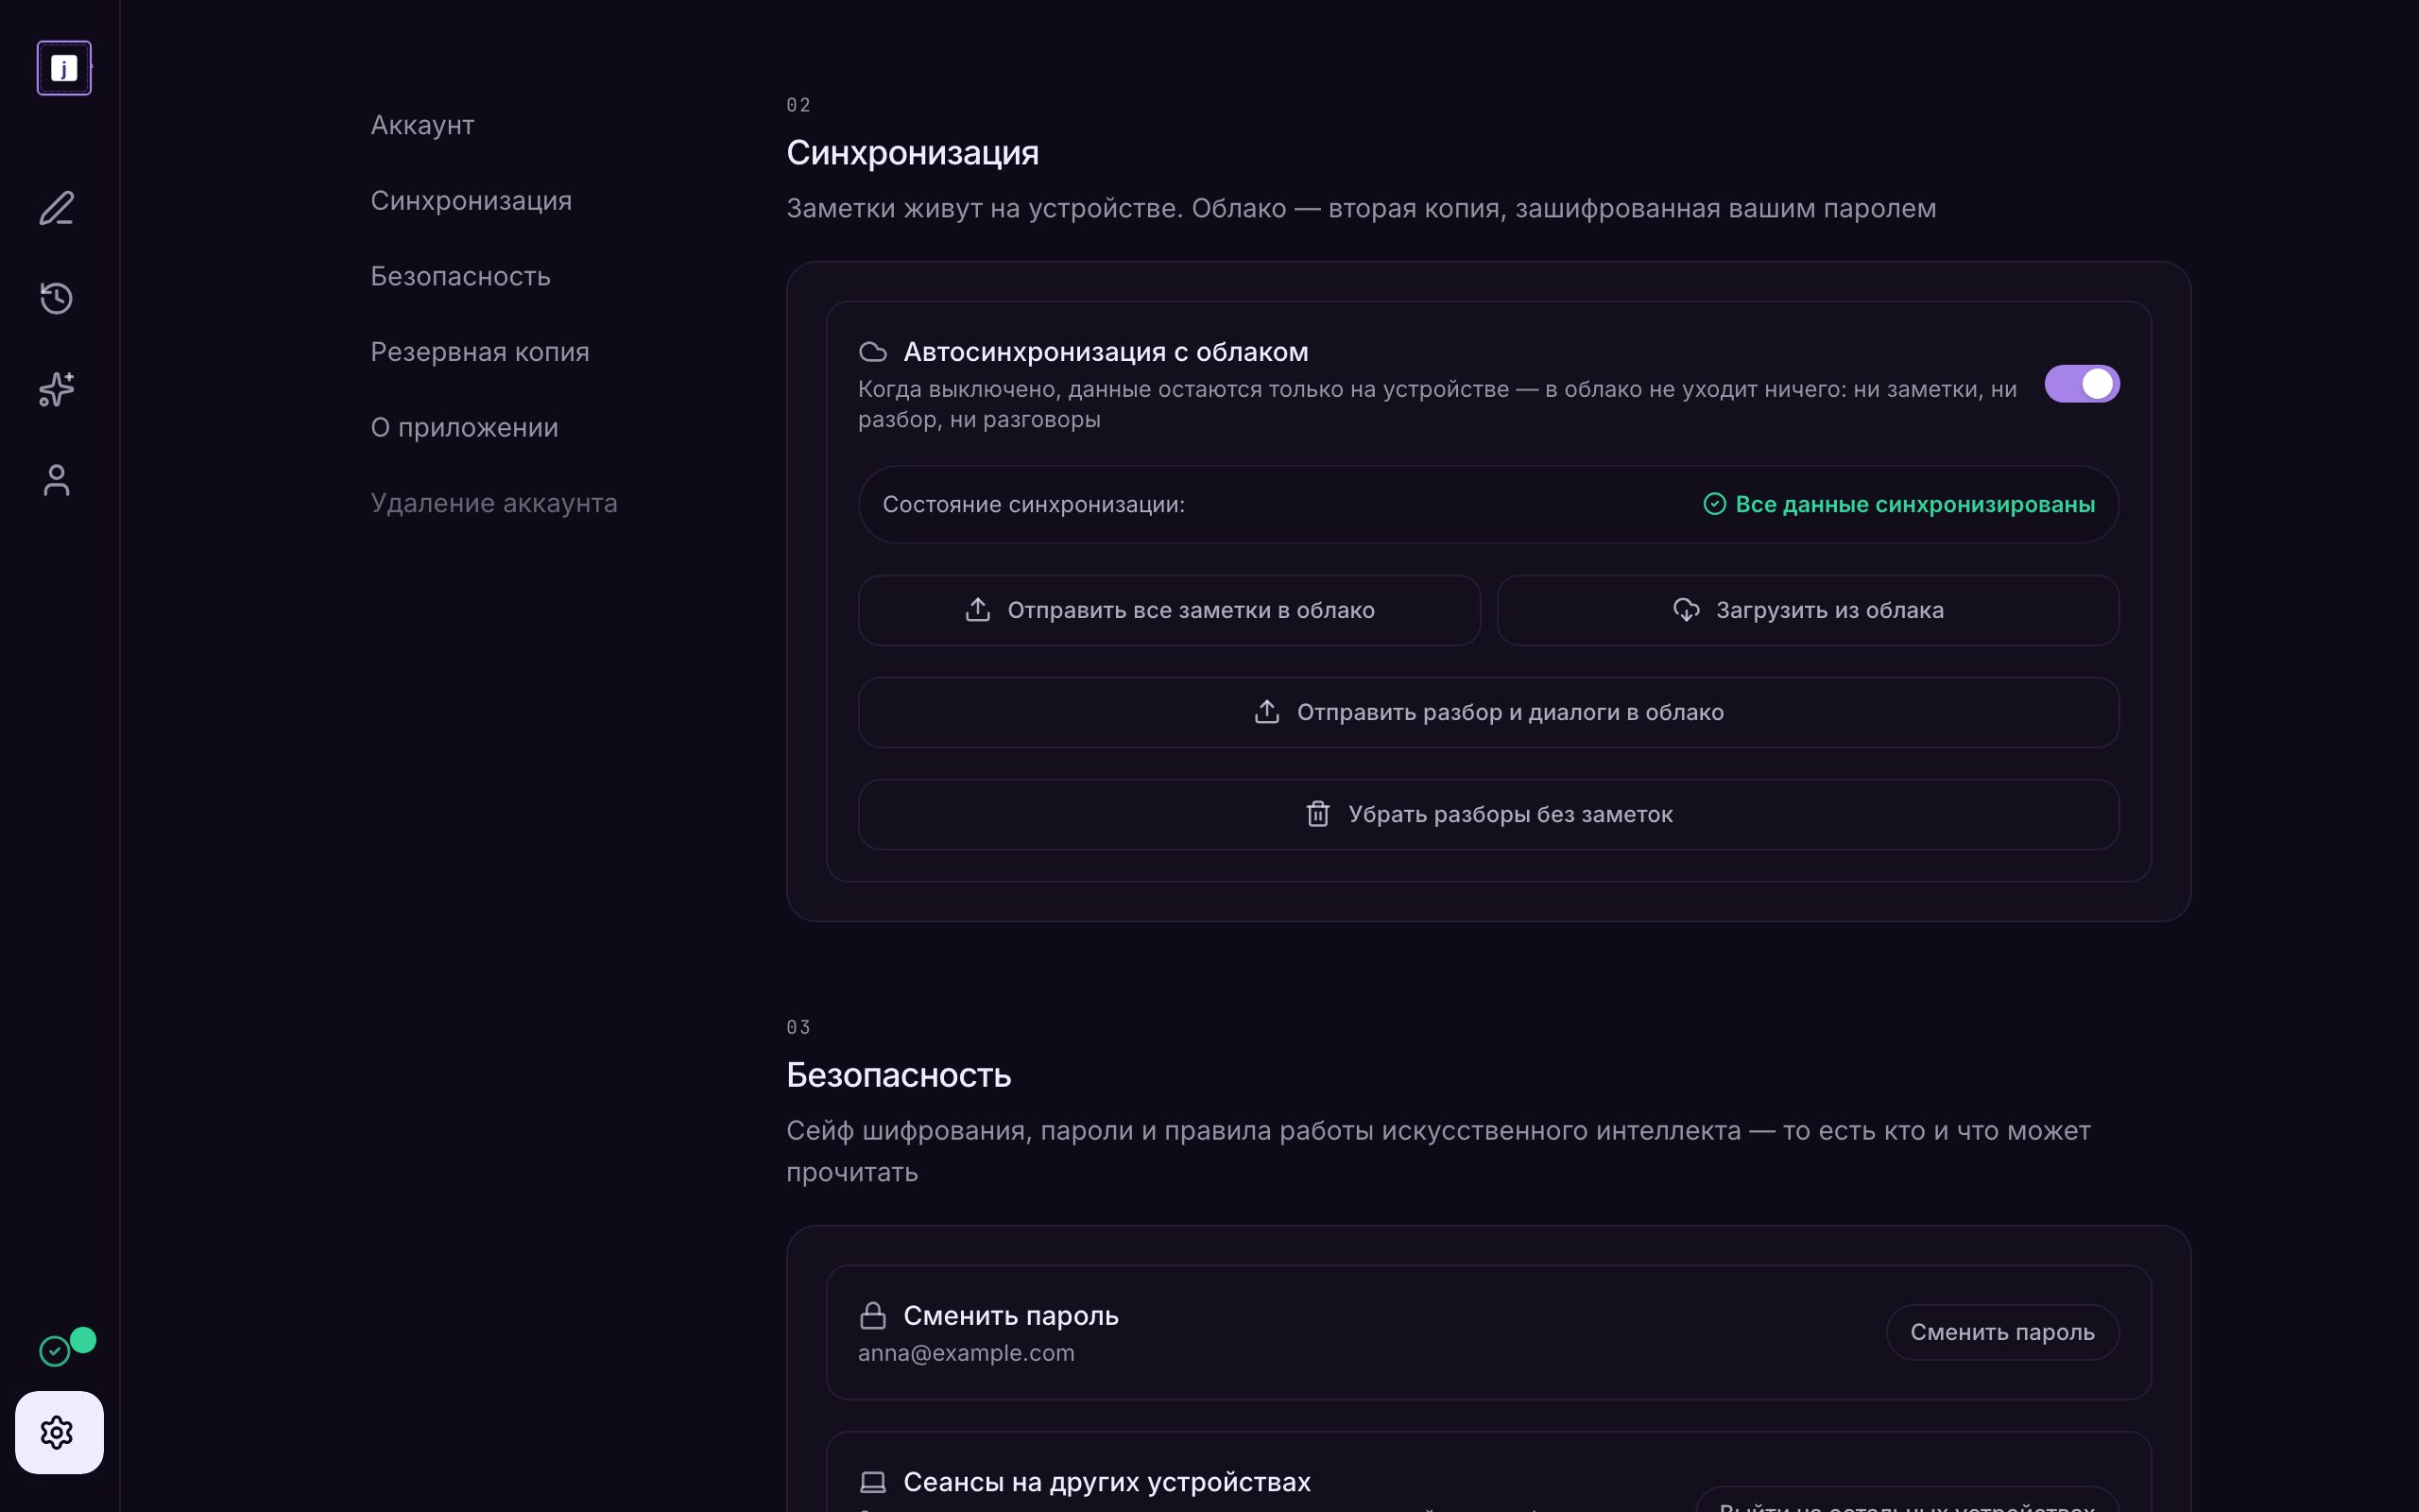Click the green check icon in sync status
Image resolution: width=2419 pixels, height=1512 pixels.
[x=1714, y=504]
